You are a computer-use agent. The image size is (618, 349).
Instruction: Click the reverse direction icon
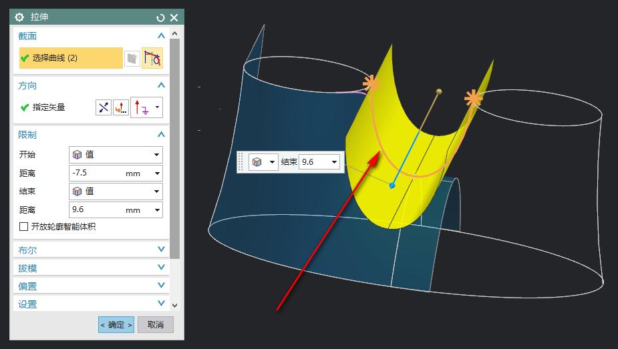tap(104, 107)
